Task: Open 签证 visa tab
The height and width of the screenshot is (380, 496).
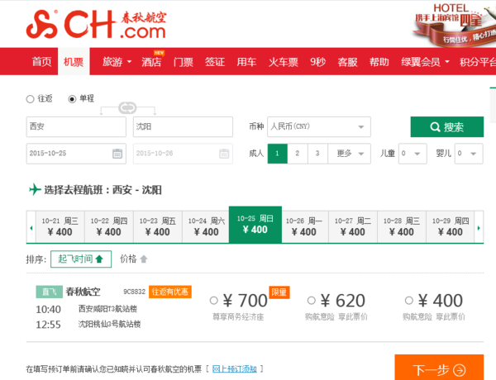Action: pyautogui.click(x=215, y=62)
